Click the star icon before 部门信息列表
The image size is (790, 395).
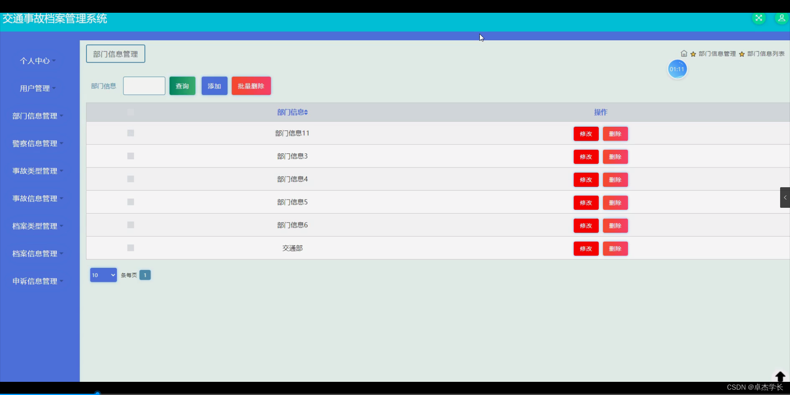click(x=741, y=54)
